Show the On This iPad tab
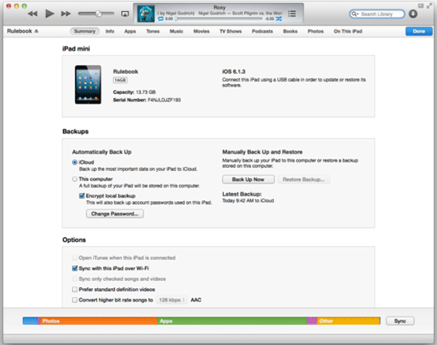437x345 pixels. pos(348,31)
